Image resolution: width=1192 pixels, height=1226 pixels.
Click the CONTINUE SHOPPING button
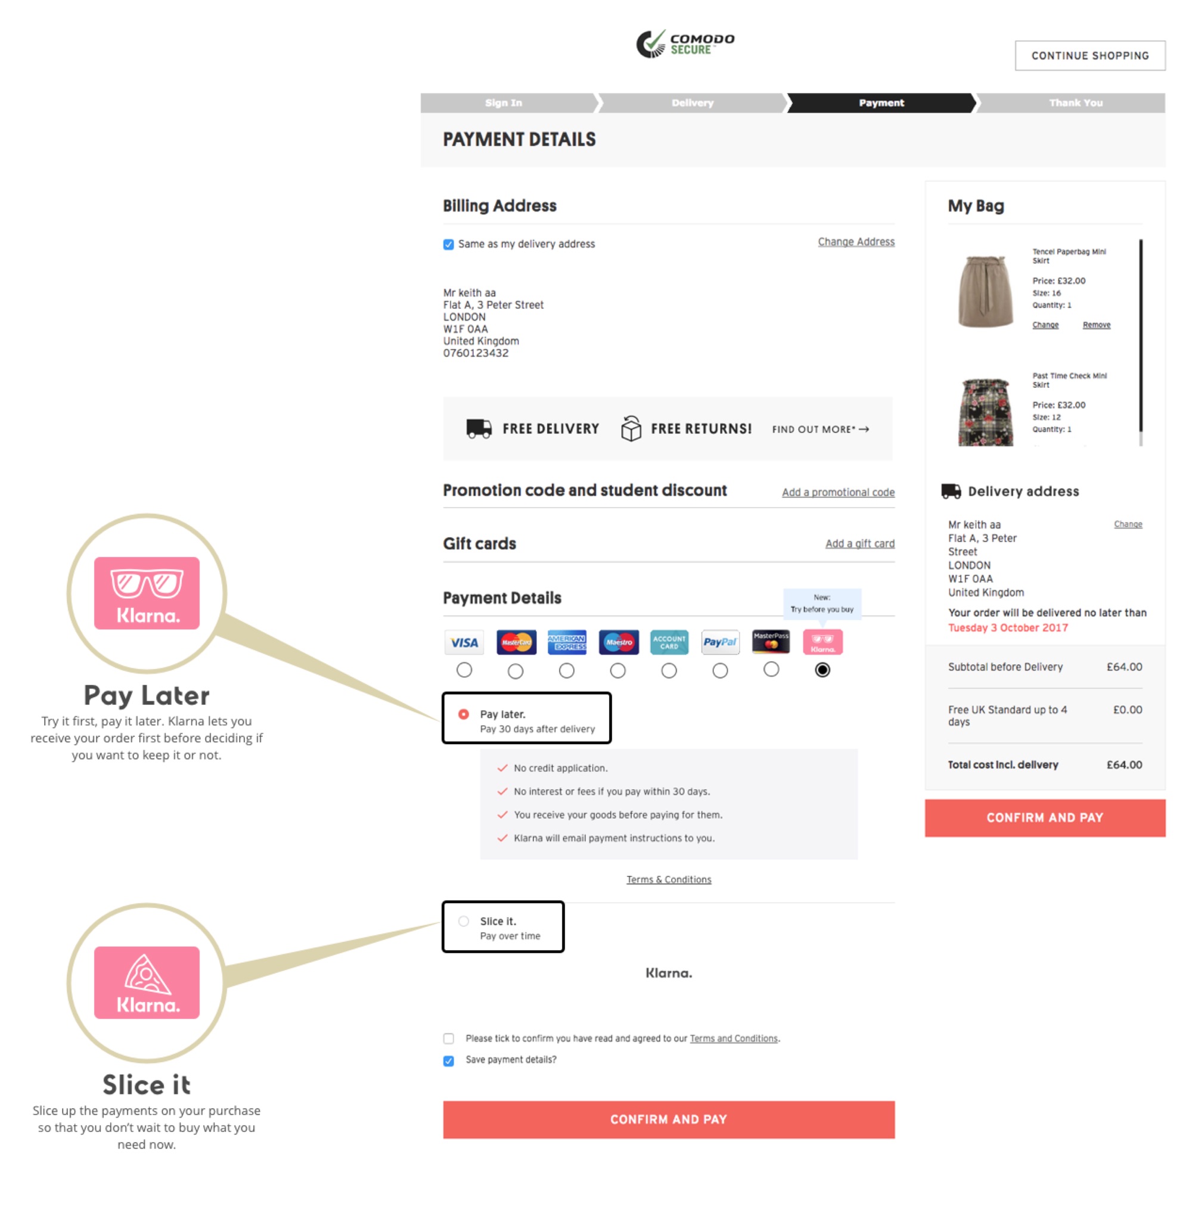[1089, 56]
